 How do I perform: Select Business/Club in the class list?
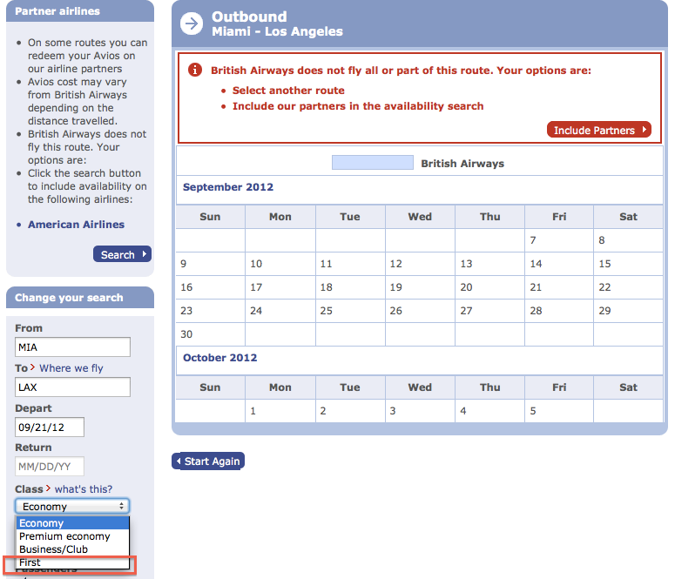(x=73, y=549)
